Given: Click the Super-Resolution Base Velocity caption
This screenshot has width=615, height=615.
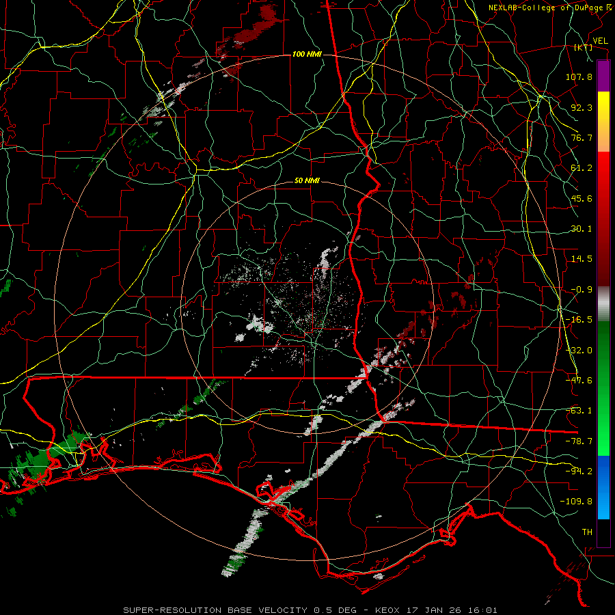Looking at the screenshot, I should point(310,610).
